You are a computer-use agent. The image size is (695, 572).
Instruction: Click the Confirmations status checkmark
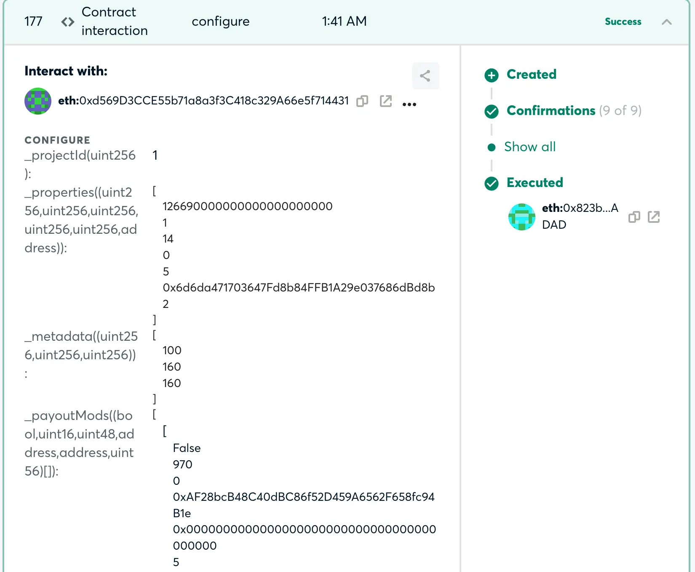coord(491,111)
